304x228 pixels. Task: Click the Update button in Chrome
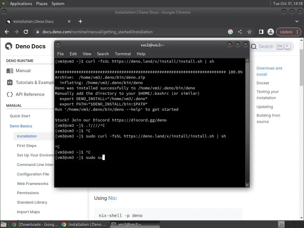click(286, 32)
